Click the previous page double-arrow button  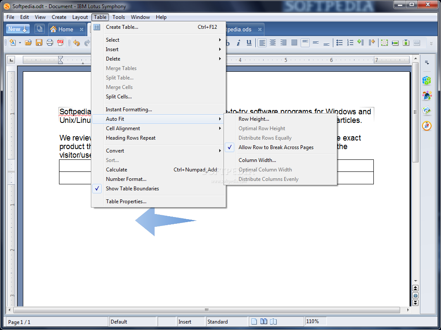tap(416, 288)
